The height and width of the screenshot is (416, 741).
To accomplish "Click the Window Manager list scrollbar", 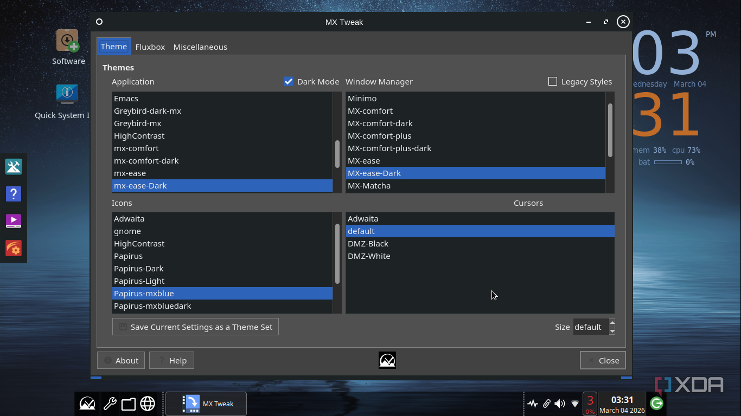I will [610, 130].
